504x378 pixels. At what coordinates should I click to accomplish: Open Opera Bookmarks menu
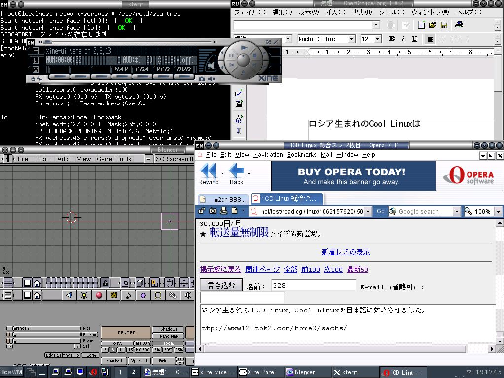(301, 155)
